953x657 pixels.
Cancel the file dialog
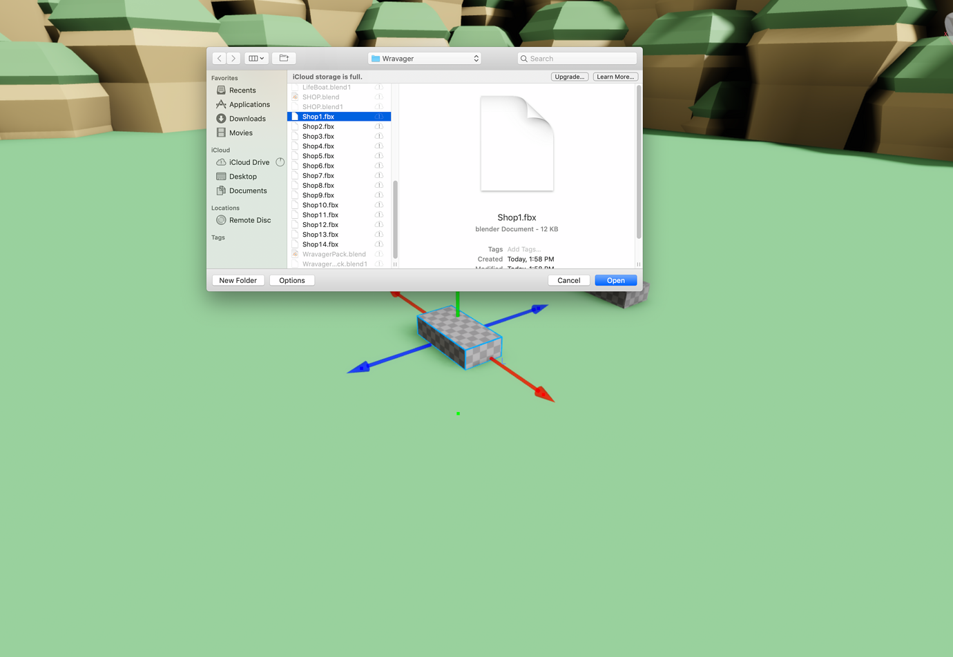(569, 280)
